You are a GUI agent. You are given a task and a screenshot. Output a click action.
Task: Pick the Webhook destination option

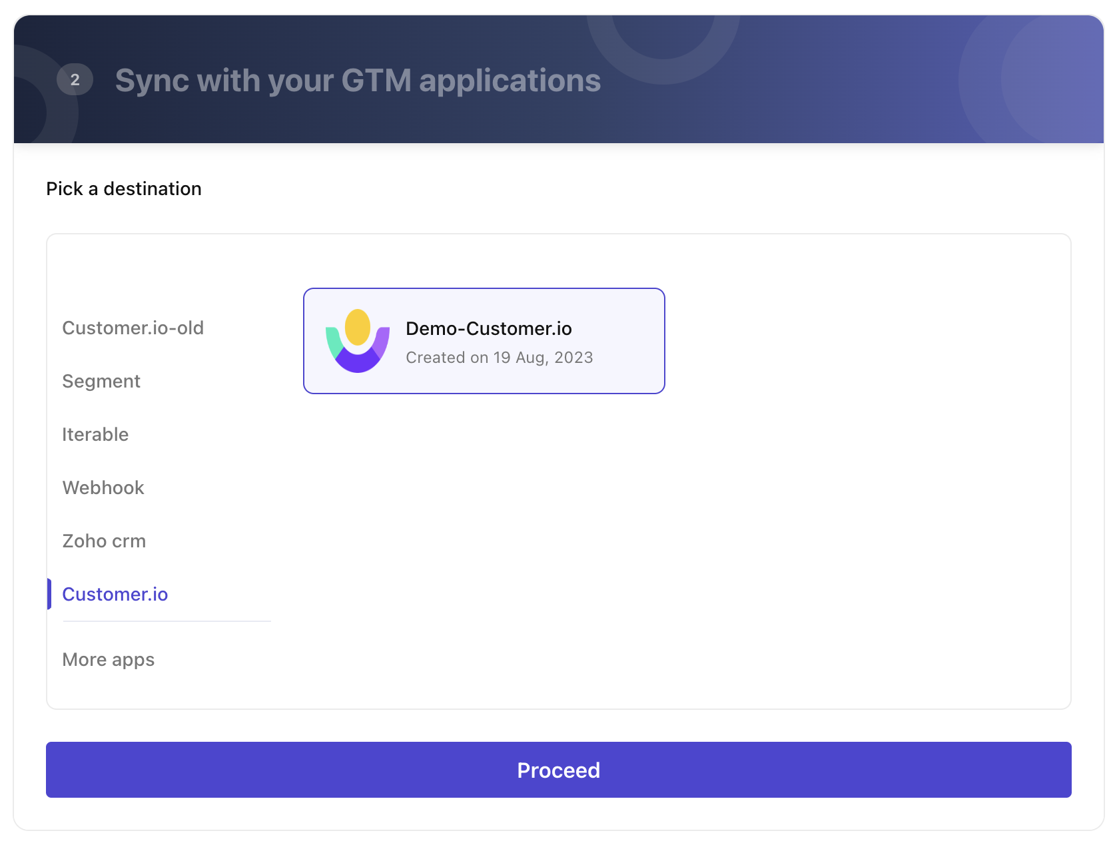click(103, 487)
